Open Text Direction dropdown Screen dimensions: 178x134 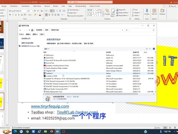pos(74,10)
